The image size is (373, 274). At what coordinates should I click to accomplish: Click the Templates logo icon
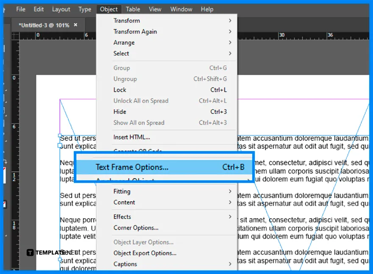click(x=30, y=252)
